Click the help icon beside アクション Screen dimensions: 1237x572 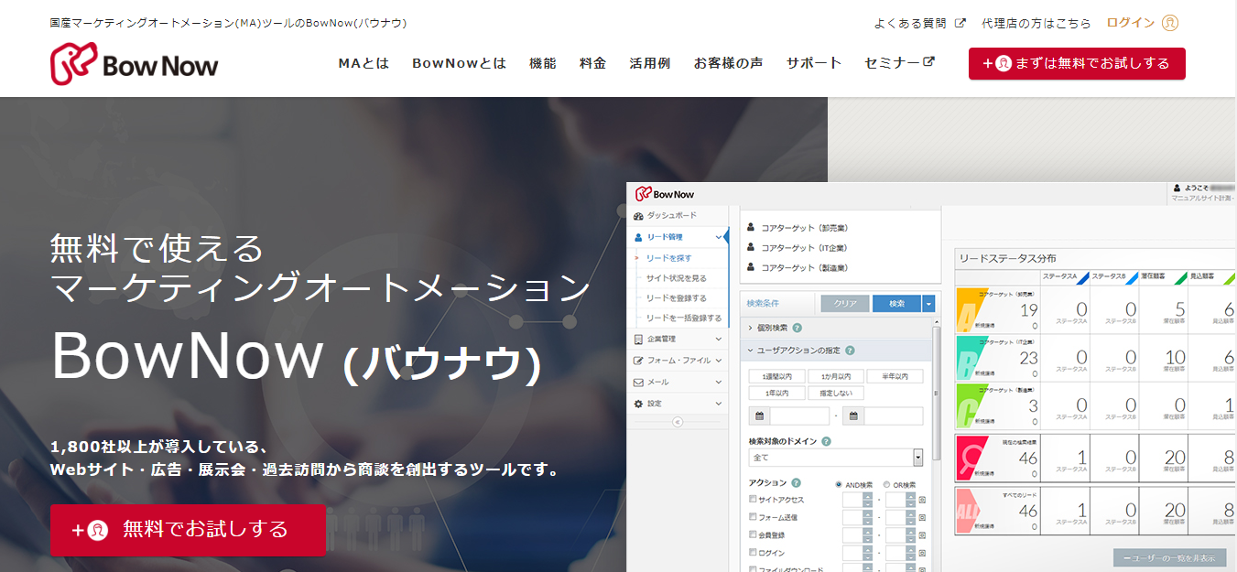(x=796, y=483)
